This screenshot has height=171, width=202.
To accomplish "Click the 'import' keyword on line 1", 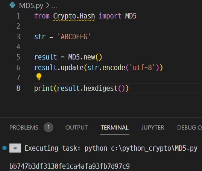I will pos(110,16).
